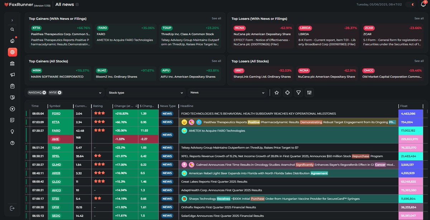Viewport: 430px width, 220px height.
Task: See all Top Losers with News or Filings
Action: [x=419, y=18]
